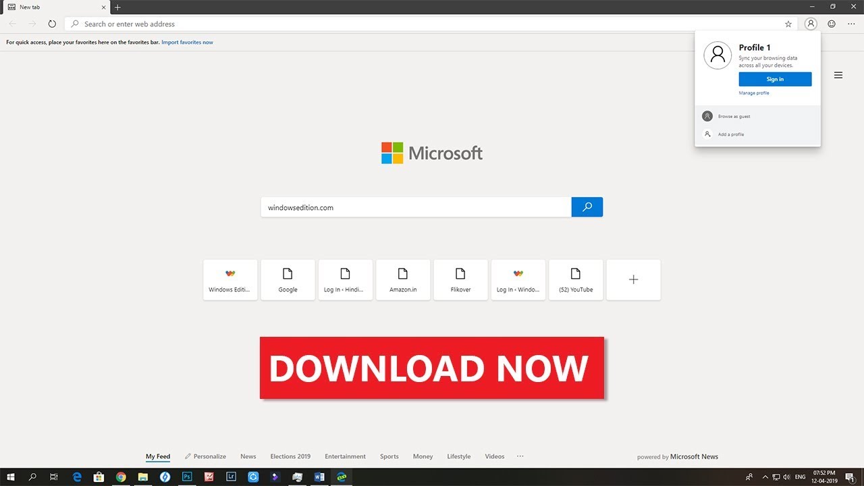Open the Windows Editi... quick link tile
864x486 pixels.
(230, 279)
